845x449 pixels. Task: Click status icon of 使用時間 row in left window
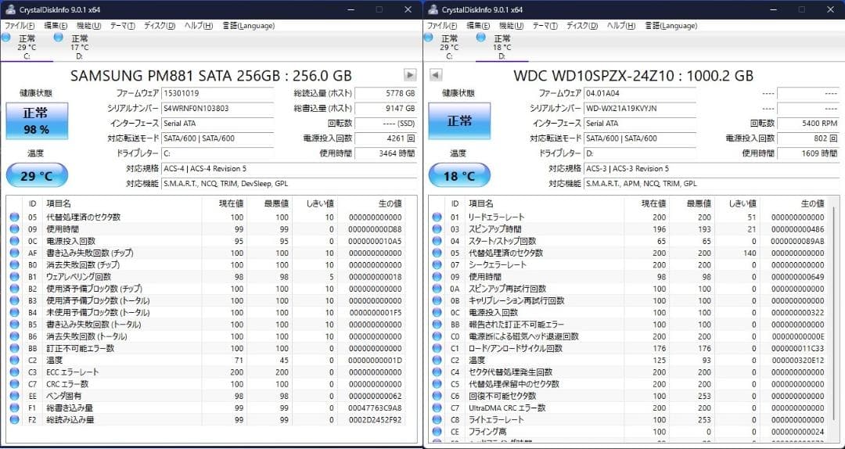click(x=14, y=229)
